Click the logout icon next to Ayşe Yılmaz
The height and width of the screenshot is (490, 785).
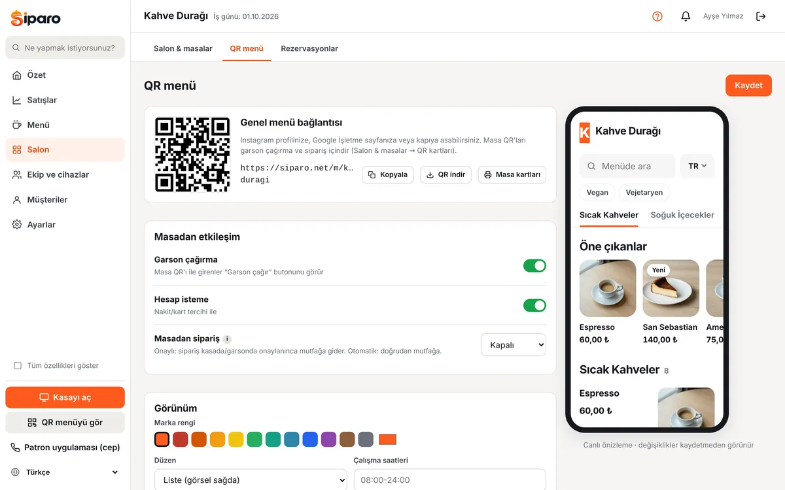coord(761,16)
